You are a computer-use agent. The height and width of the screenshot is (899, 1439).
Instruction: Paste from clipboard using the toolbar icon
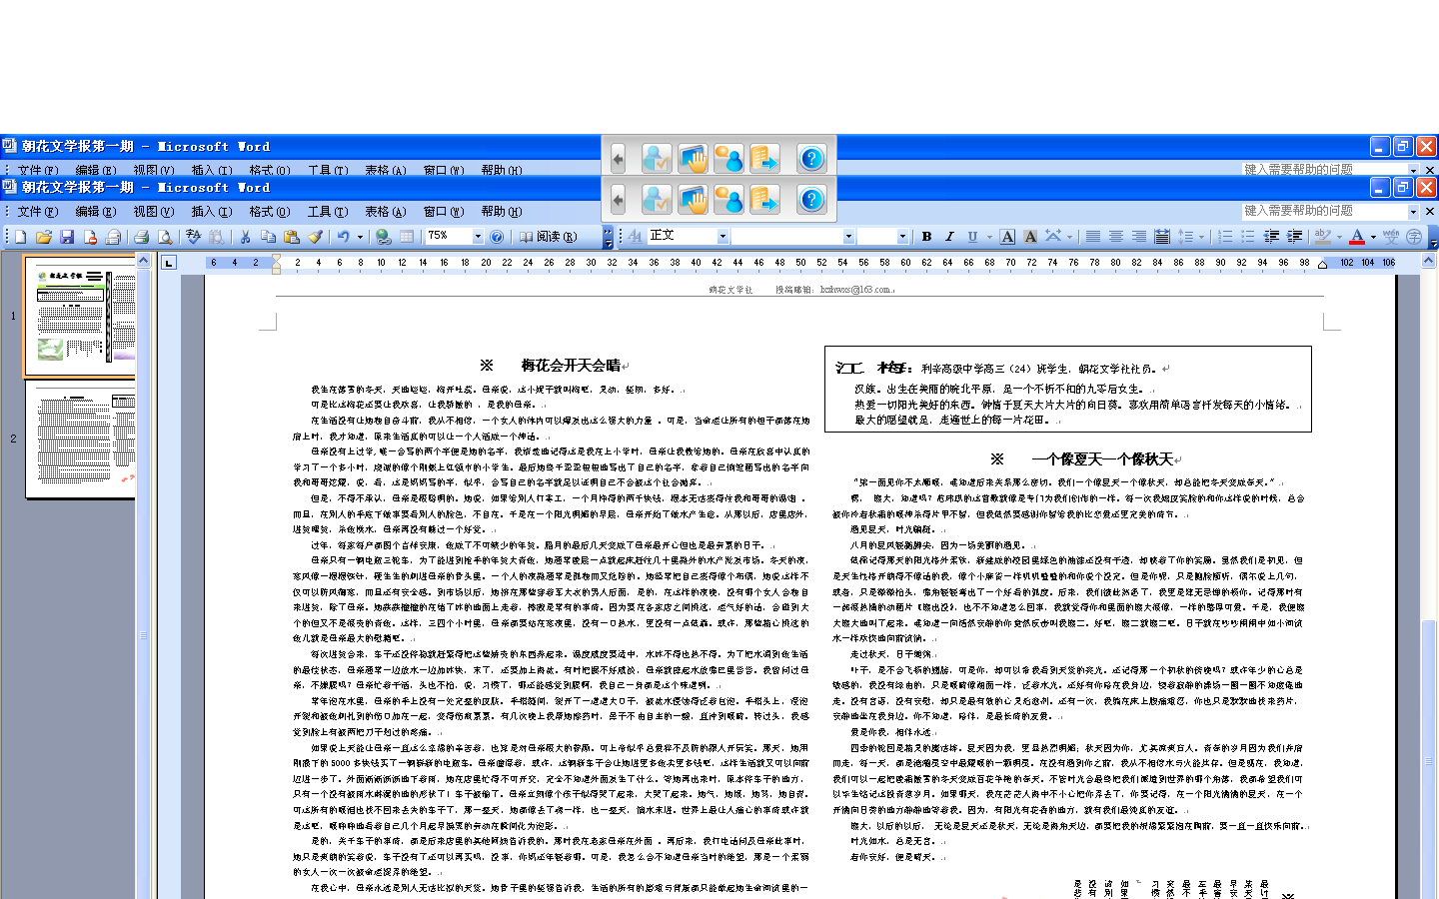(292, 237)
